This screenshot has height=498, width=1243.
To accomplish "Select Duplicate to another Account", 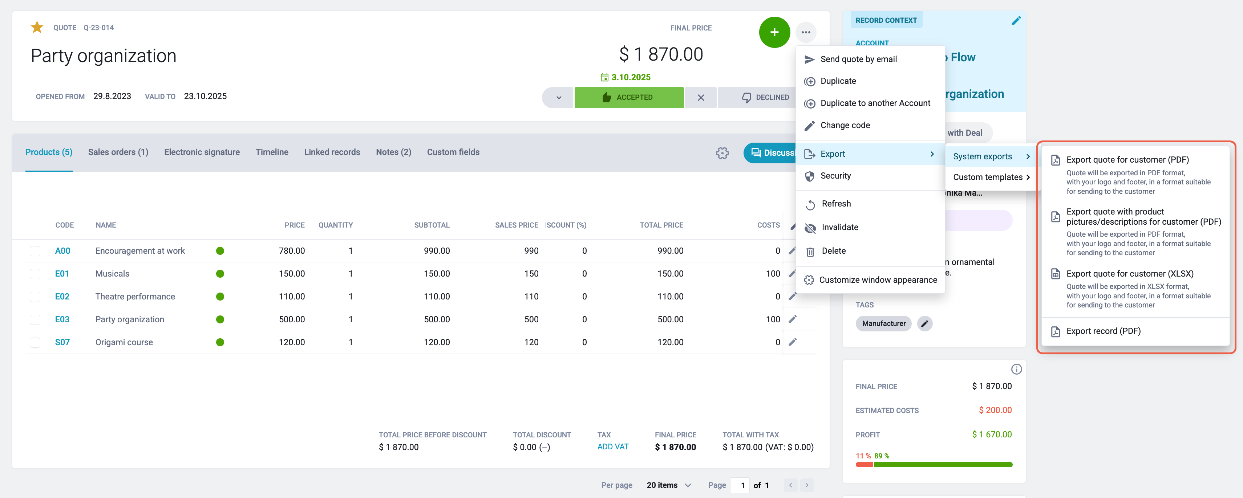I will pyautogui.click(x=870, y=103).
